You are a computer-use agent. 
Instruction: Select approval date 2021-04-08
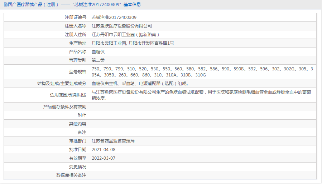coord(104,150)
